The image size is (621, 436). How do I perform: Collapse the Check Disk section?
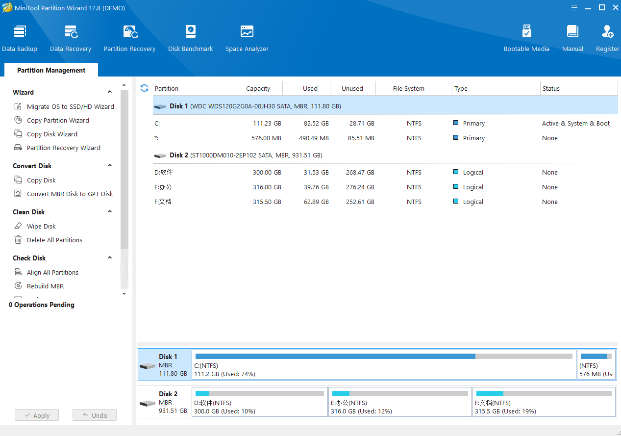tap(110, 258)
